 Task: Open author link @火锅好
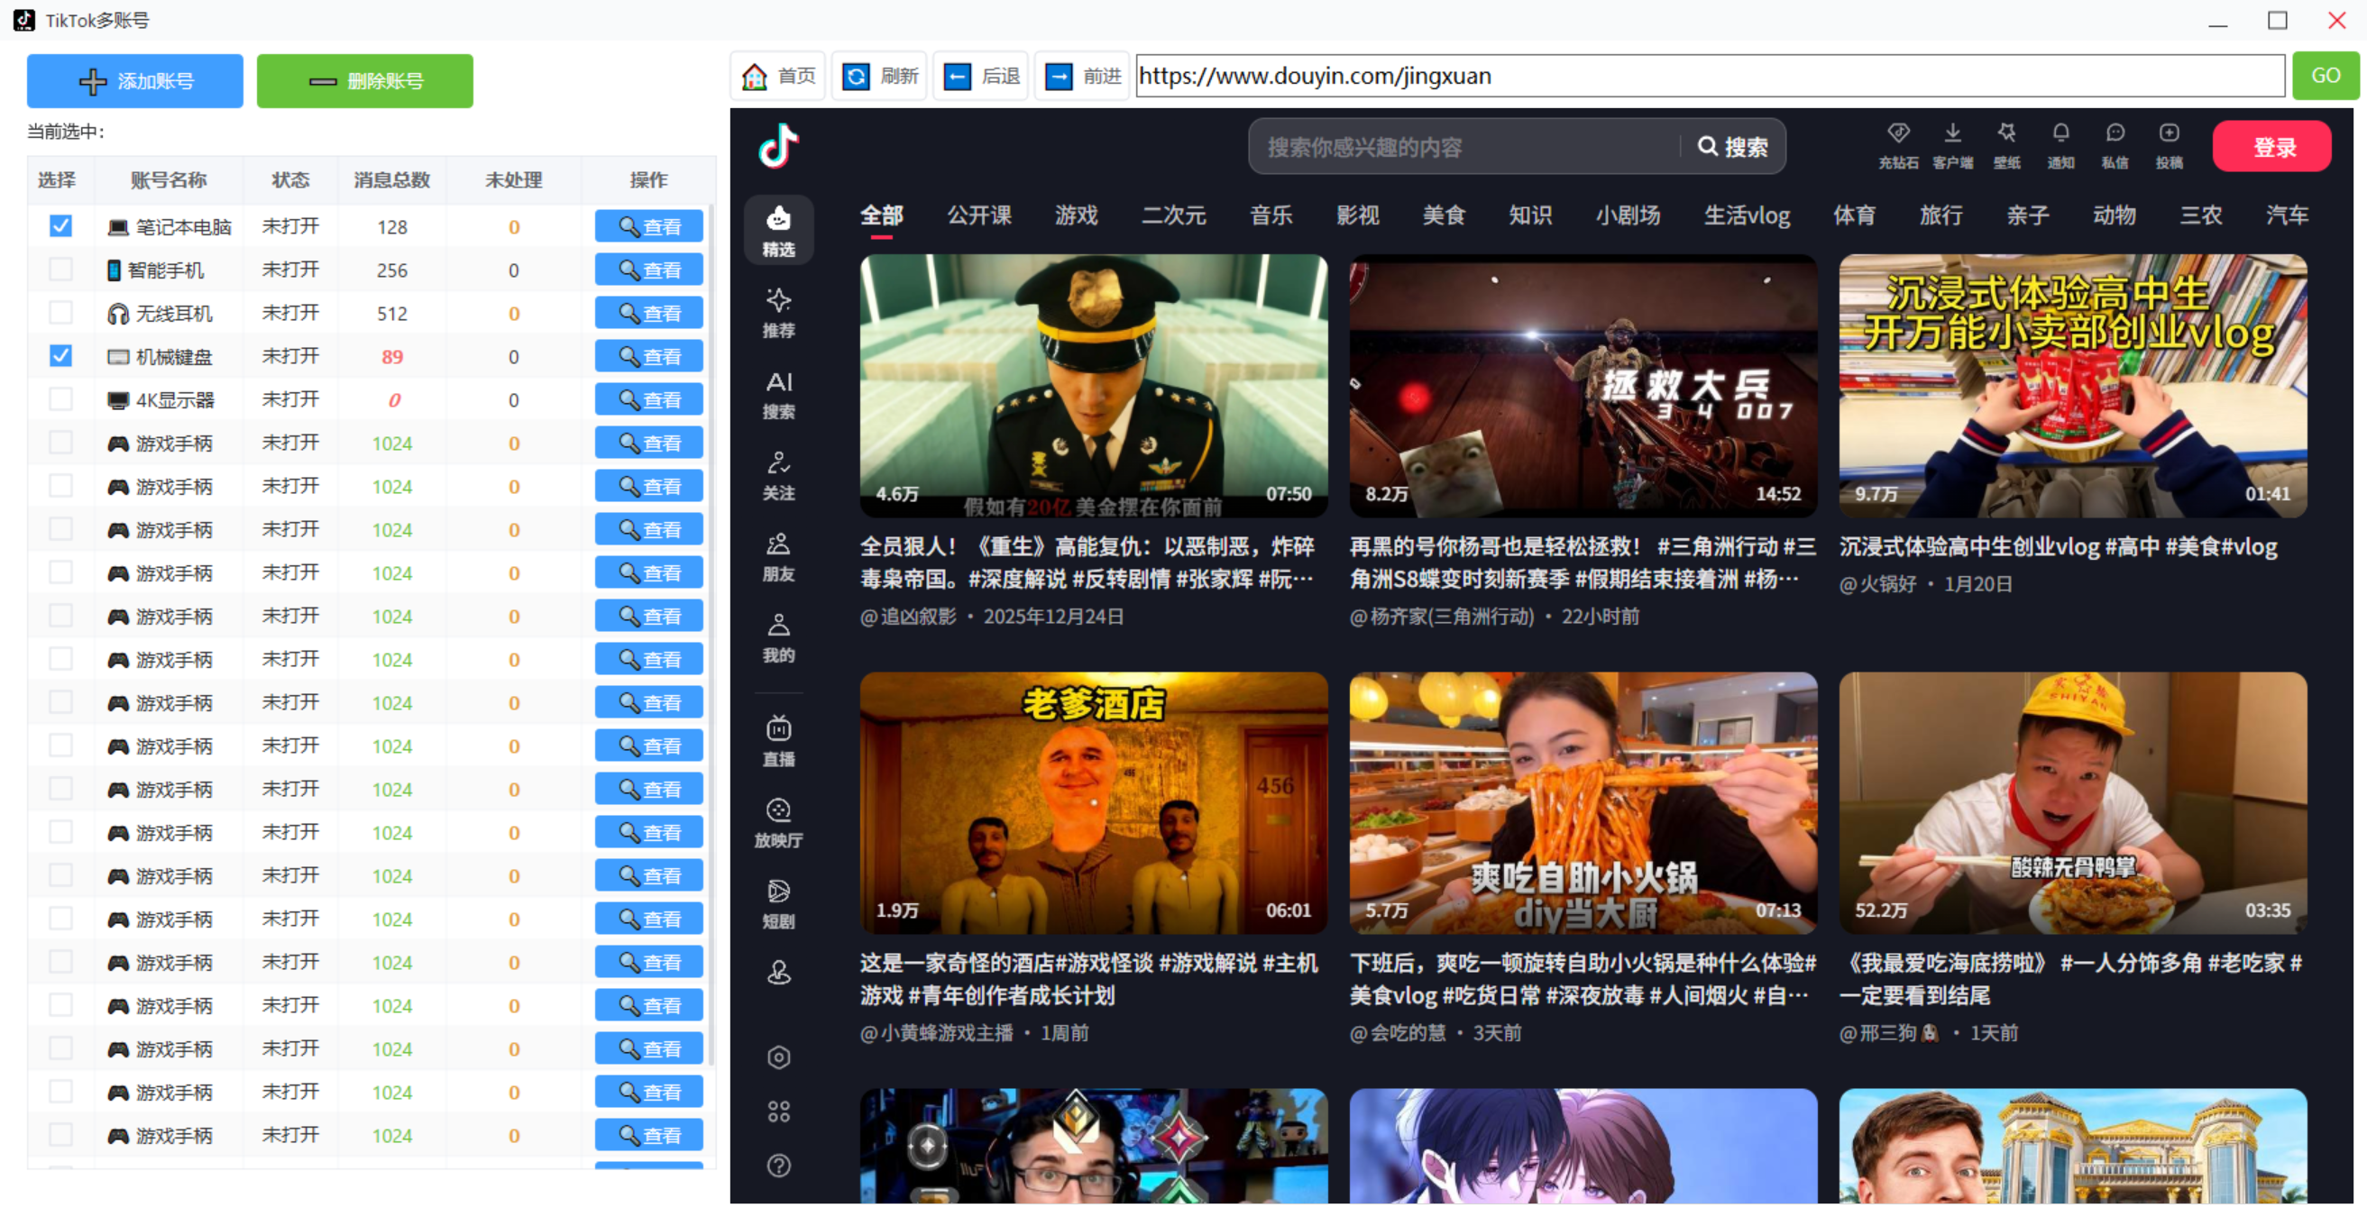1877,584
